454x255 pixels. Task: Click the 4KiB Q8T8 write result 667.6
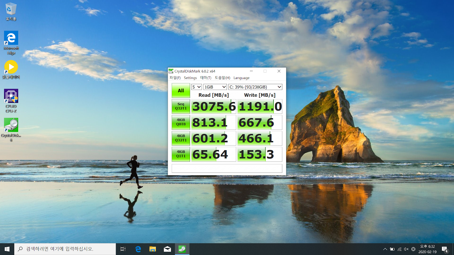point(260,122)
